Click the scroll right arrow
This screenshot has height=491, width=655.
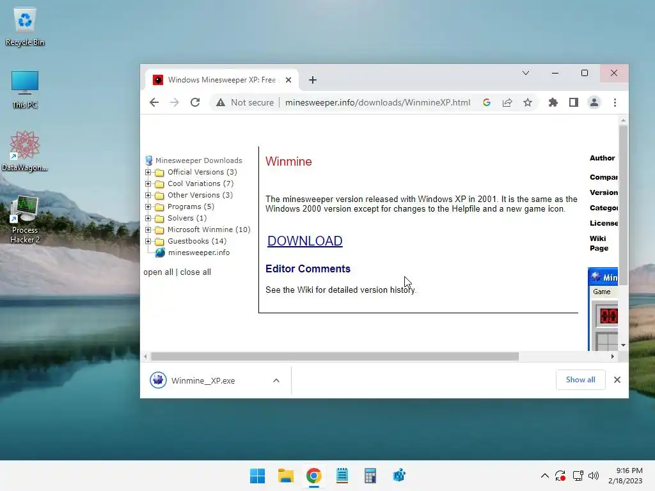(612, 357)
